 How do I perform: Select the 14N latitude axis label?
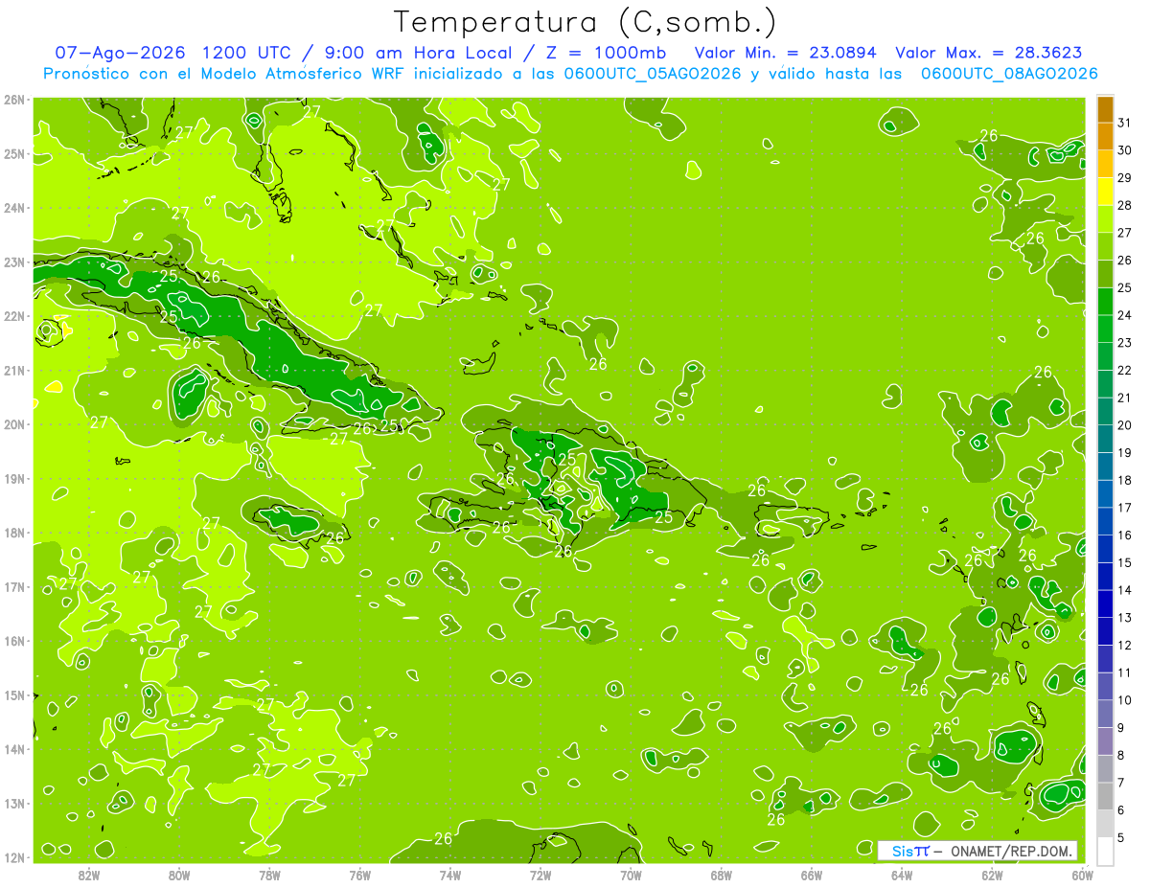click(x=14, y=749)
